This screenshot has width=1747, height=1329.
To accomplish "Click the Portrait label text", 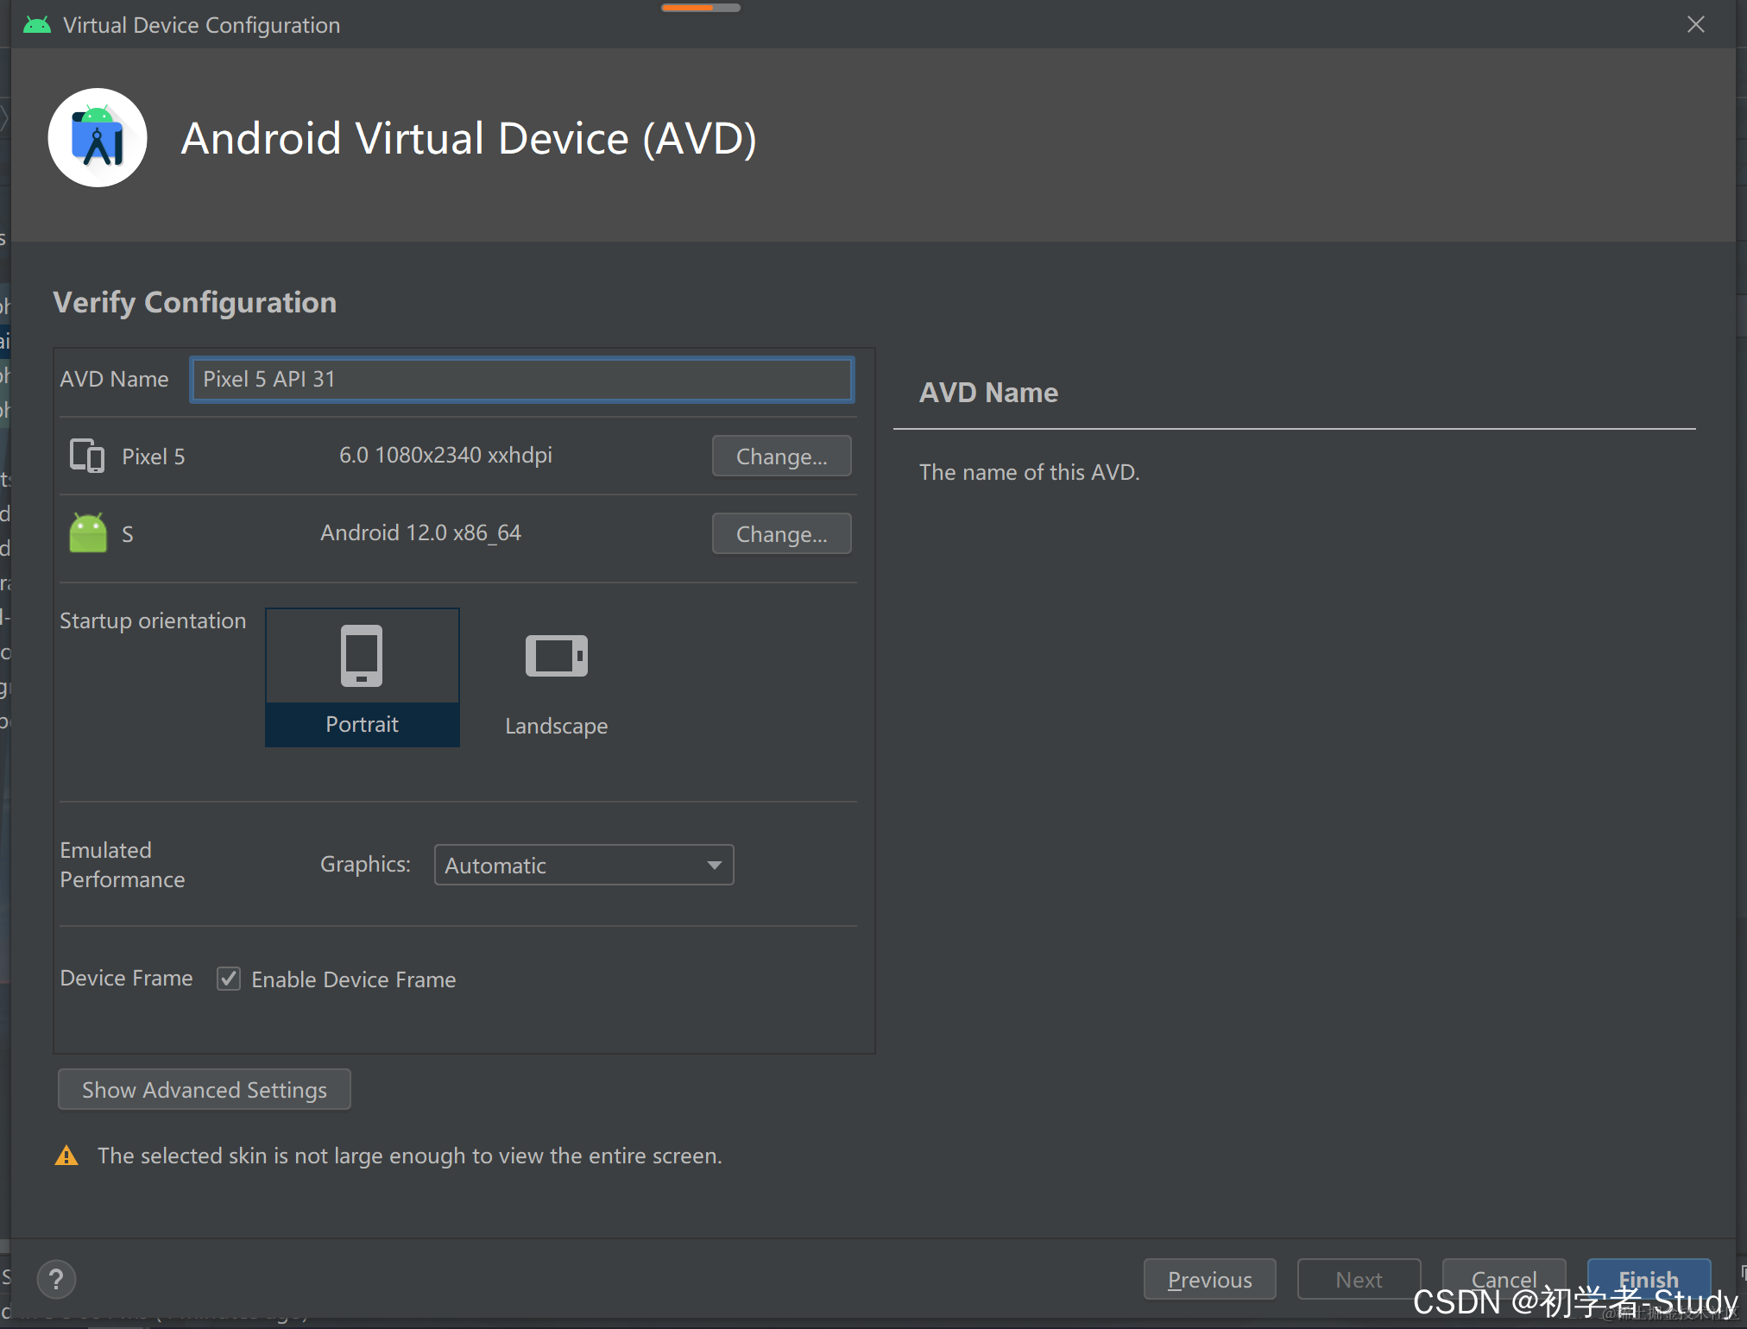I will (362, 724).
